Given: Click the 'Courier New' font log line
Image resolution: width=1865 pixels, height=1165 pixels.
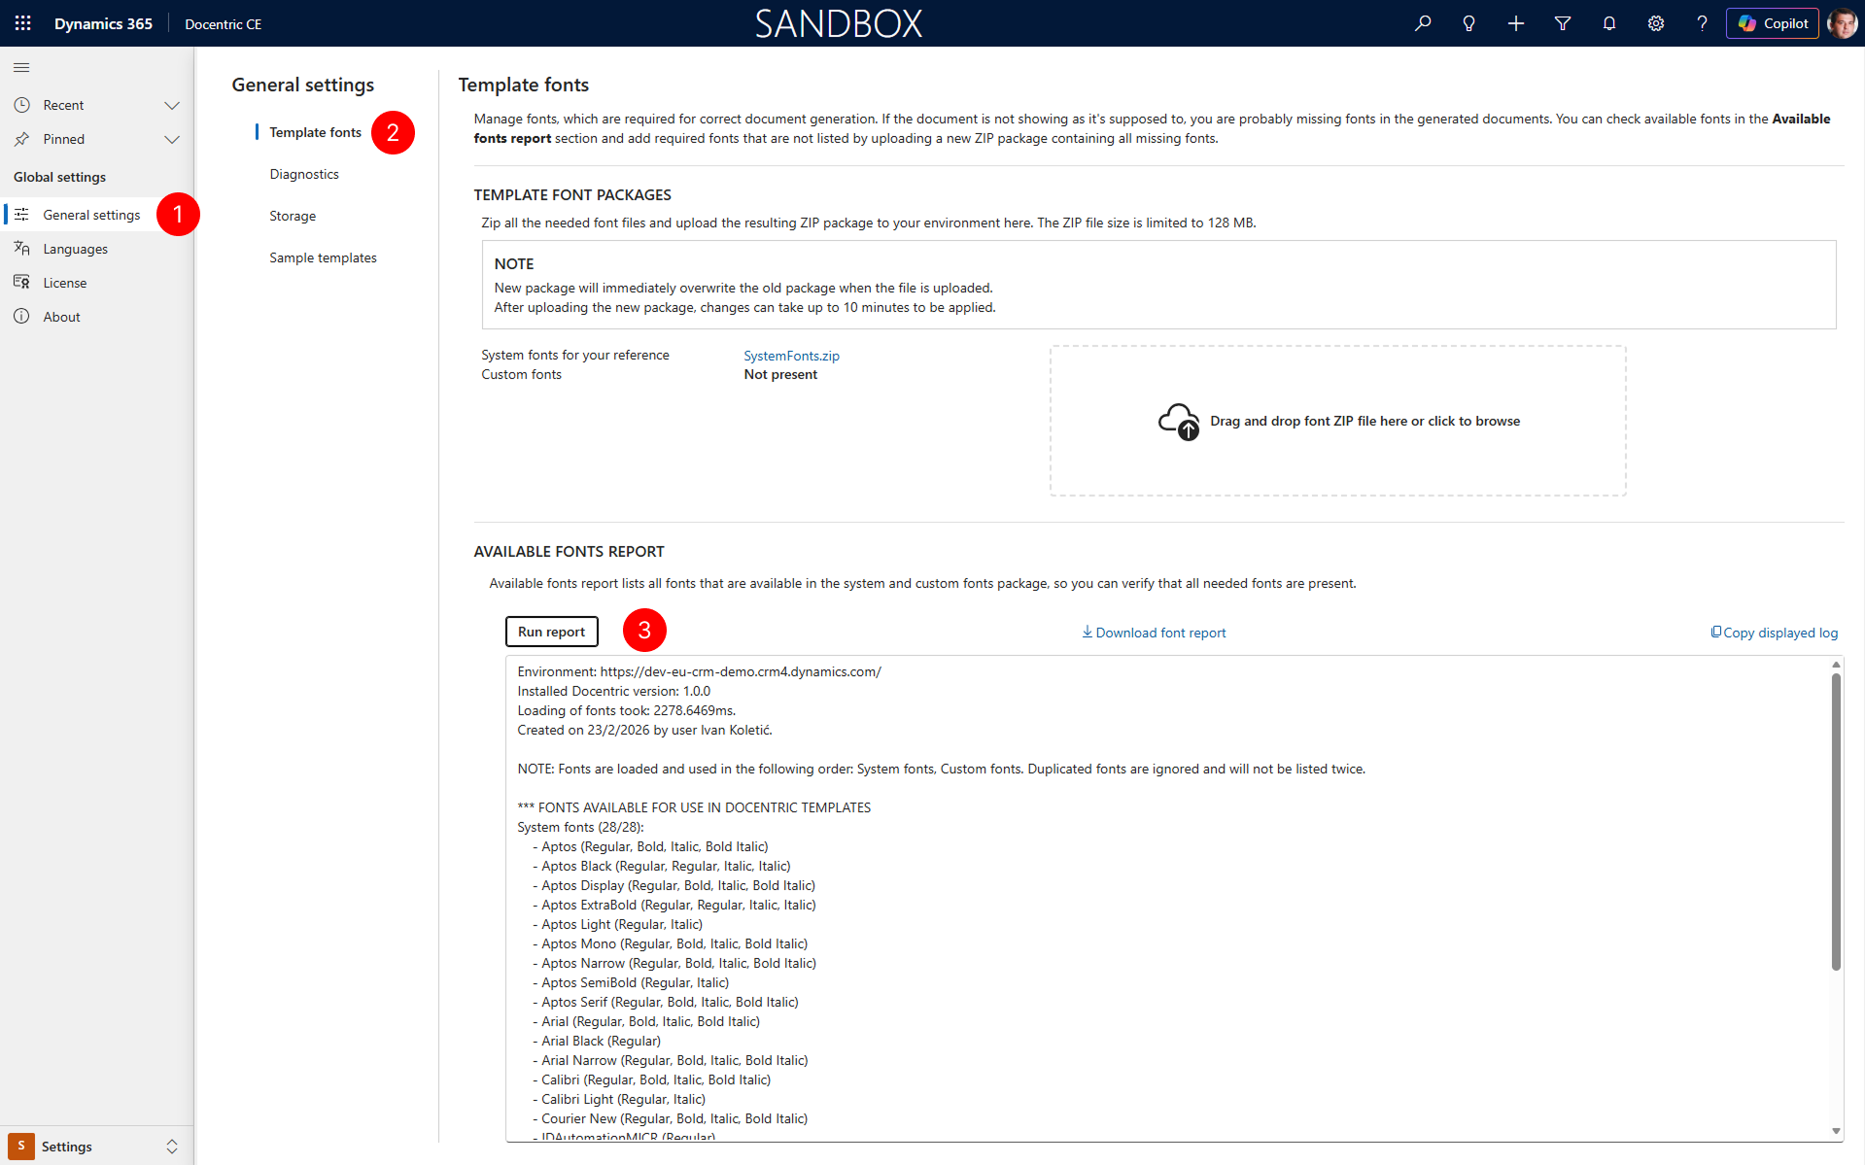Looking at the screenshot, I should click(x=670, y=1118).
